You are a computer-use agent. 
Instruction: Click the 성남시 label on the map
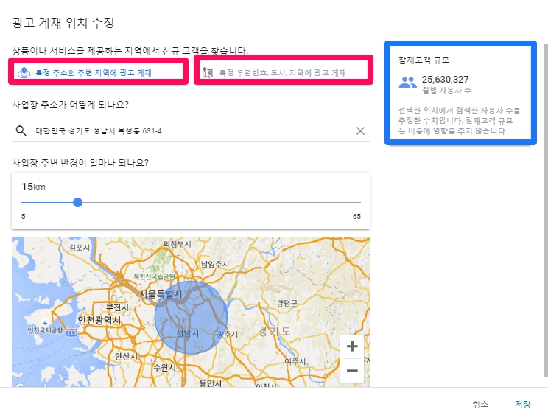coord(188,333)
